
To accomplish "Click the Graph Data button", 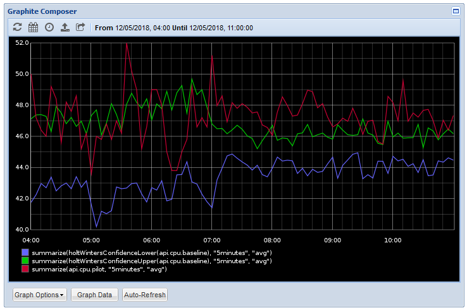I will click(94, 295).
